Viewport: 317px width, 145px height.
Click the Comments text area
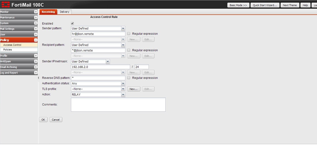(x=118, y=105)
